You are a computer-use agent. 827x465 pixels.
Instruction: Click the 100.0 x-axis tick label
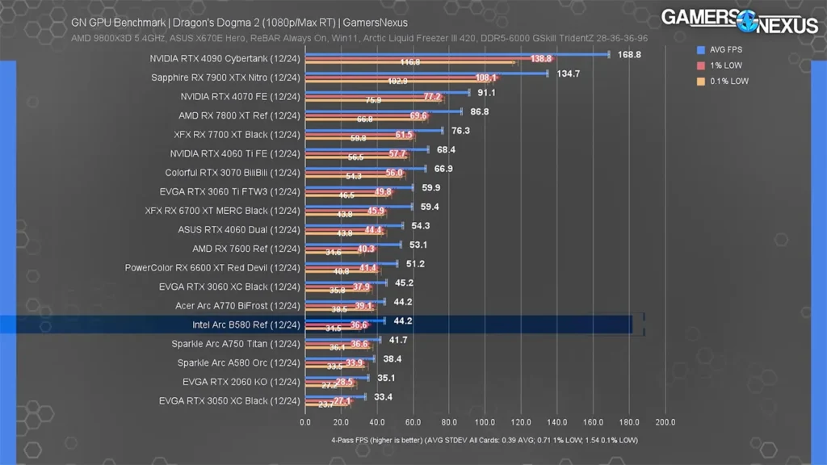coord(485,422)
